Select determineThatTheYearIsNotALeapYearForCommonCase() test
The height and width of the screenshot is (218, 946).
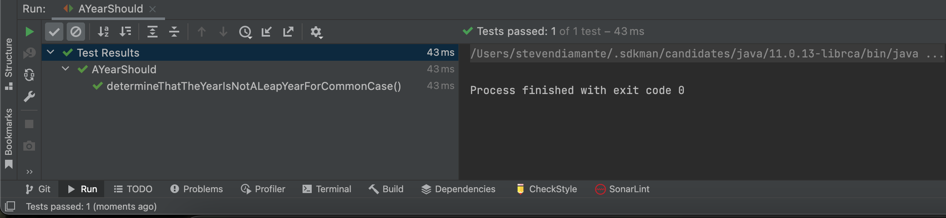pos(250,86)
